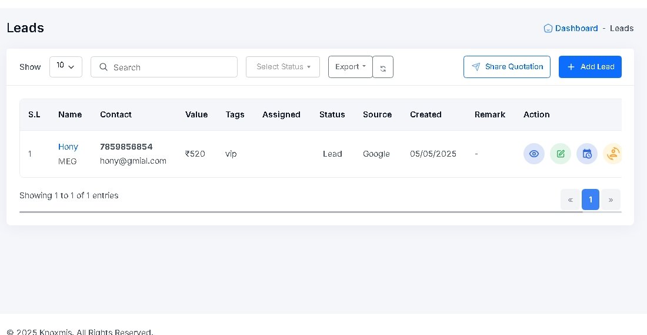Click the Add Lead button
This screenshot has height=335, width=647.
point(590,67)
